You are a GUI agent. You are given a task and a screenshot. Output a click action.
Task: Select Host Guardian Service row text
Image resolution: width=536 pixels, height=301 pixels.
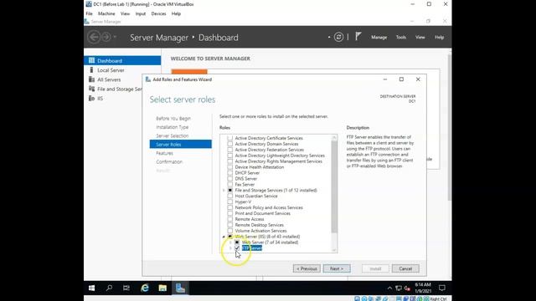tap(256, 196)
